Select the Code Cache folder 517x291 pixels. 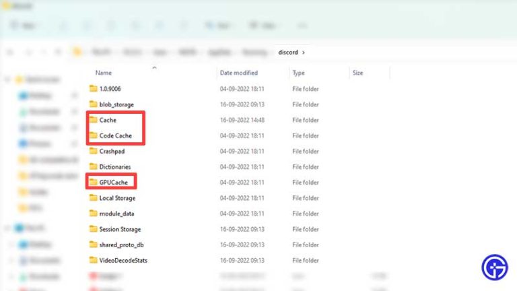click(115, 135)
